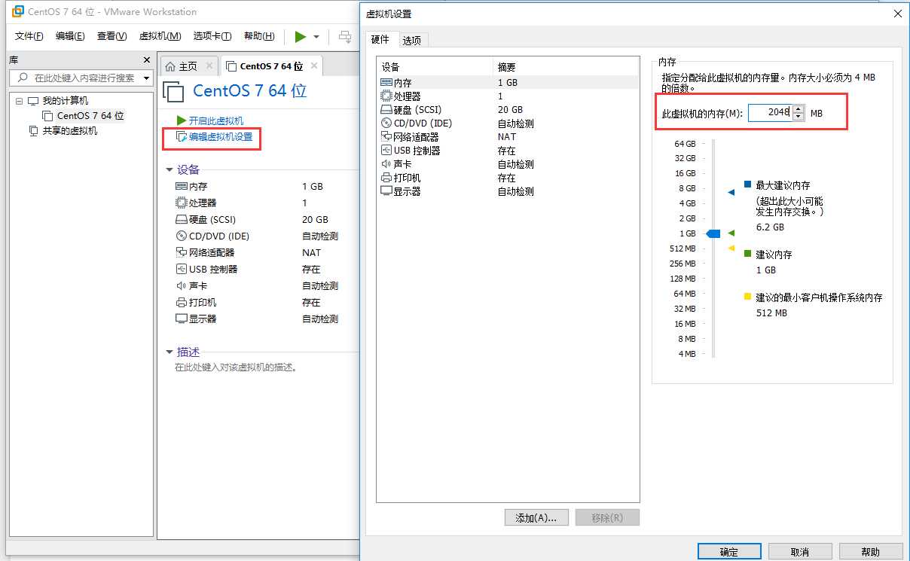
Task: Click the 设备 column header in settings
Action: [x=435, y=67]
